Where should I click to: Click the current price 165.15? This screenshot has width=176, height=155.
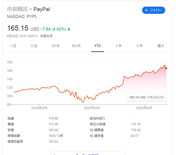[18, 28]
